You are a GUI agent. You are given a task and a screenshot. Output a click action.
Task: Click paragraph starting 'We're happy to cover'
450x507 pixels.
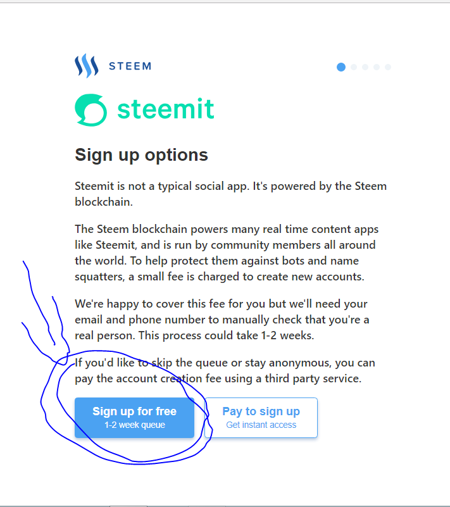tap(222, 318)
